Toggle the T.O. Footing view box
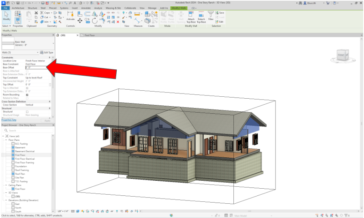The height and width of the screenshot is (218, 364). 13,182
